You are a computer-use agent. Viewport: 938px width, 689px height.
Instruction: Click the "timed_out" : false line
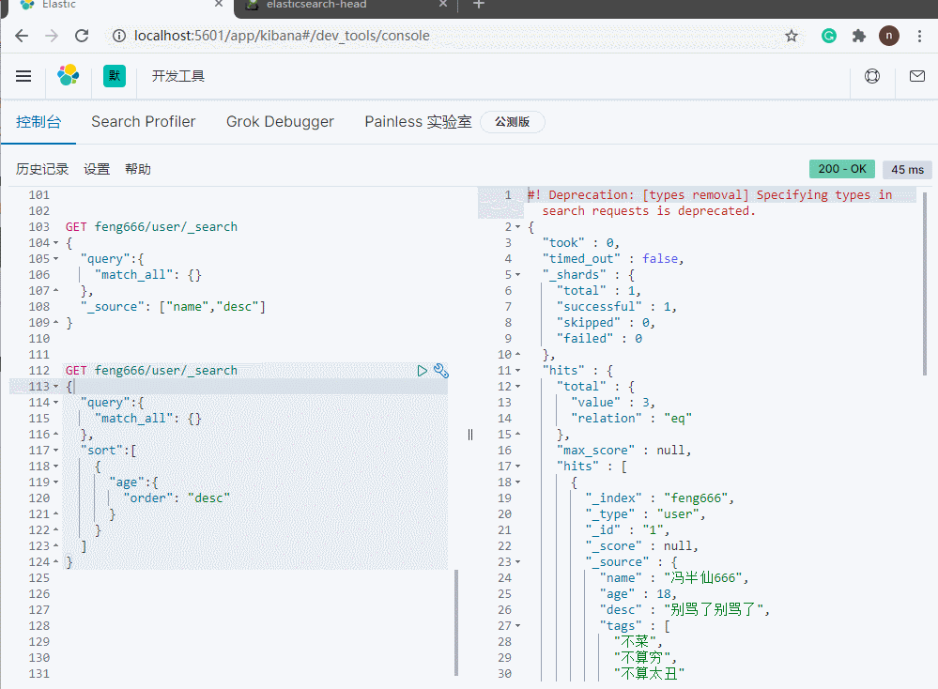point(612,259)
